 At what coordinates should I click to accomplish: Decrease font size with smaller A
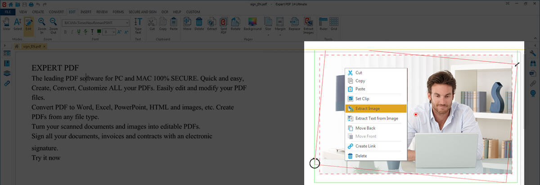[x=126, y=32]
